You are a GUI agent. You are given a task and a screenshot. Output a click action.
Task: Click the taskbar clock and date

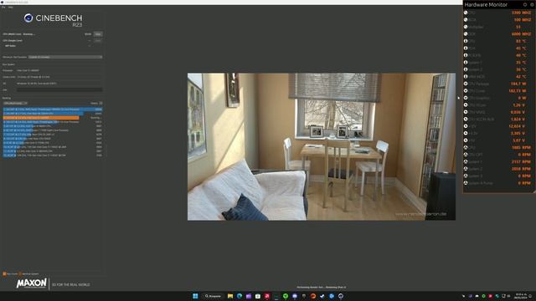[521, 296]
